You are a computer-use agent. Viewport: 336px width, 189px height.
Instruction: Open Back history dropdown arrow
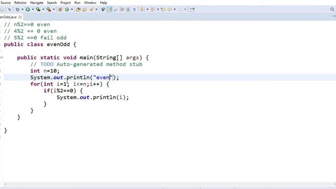pyautogui.click(x=175, y=9)
